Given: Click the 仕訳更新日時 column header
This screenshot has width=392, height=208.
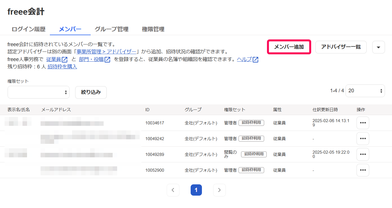Looking at the screenshot, I should pyautogui.click(x=325, y=109).
